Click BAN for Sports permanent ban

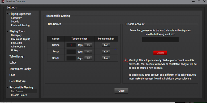click(106, 58)
